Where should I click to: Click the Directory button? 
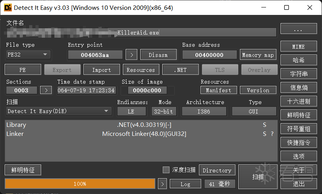pyautogui.click(x=217, y=170)
